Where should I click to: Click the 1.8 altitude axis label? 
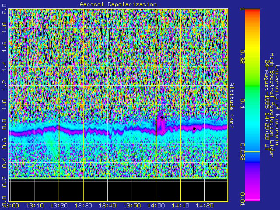[x=4, y=28]
